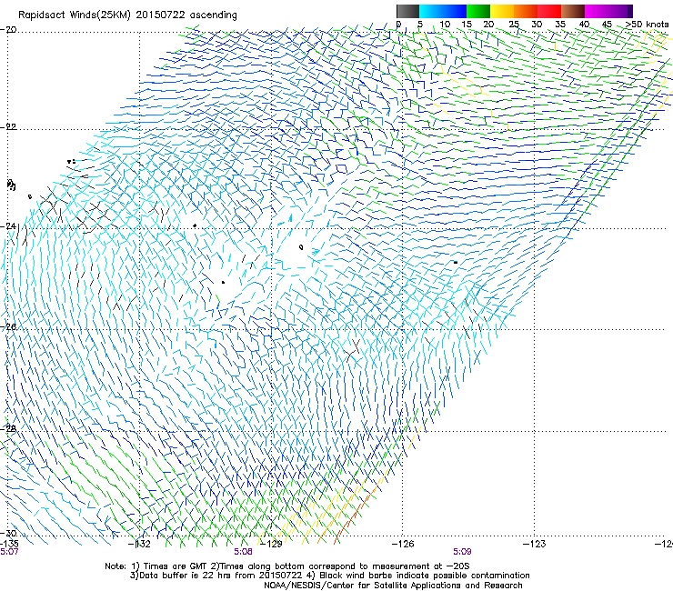This screenshot has height=591, width=673.
Task: Click the '>50 knots' legend label
Action: 647,25
